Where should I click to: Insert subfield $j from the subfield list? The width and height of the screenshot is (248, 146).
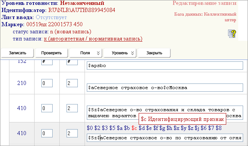[x=197, y=128]
